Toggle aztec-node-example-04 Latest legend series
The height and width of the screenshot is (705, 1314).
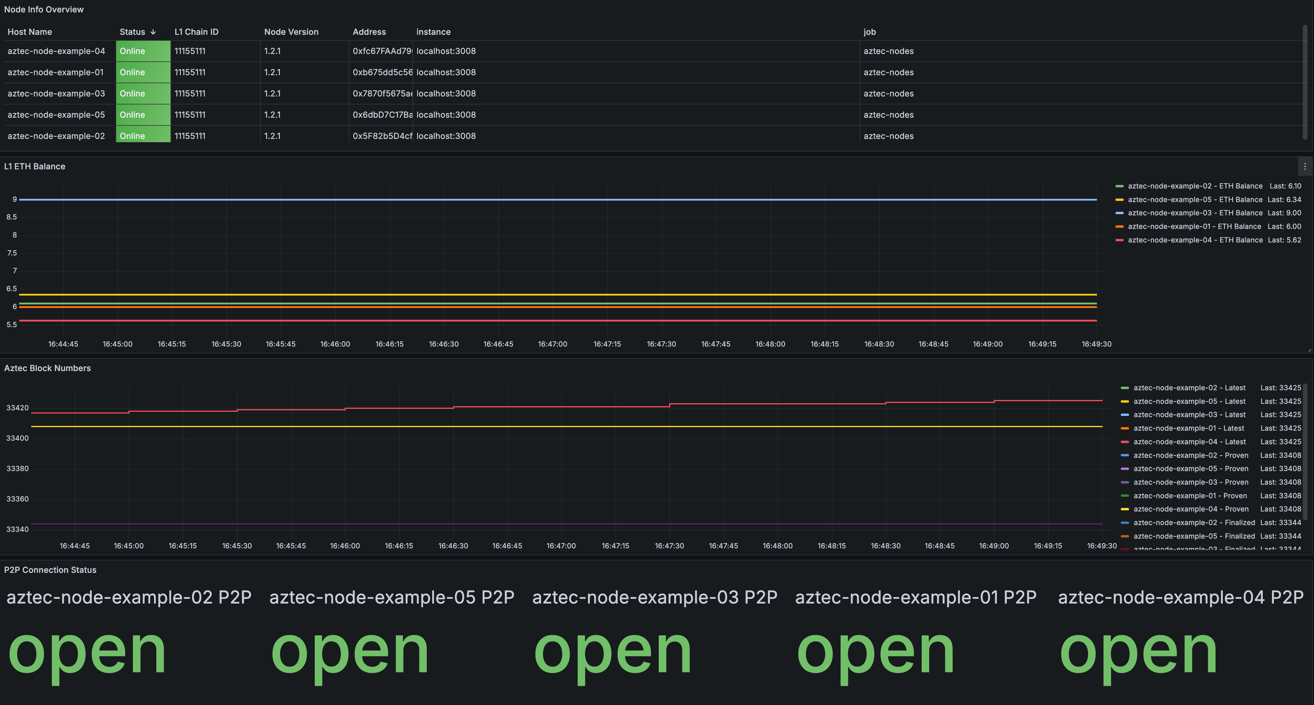pyautogui.click(x=1190, y=442)
